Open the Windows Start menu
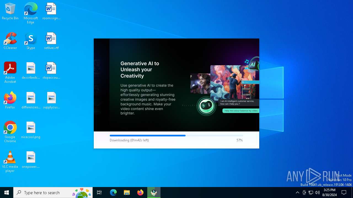Viewport: 353px width, 198px height. pyautogui.click(x=7, y=193)
